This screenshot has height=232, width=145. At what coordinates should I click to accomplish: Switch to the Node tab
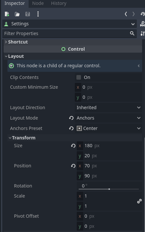click(x=38, y=3)
